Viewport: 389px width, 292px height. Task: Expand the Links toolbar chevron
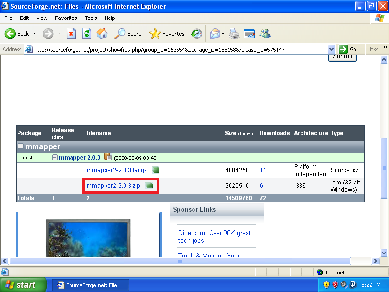(x=385, y=47)
